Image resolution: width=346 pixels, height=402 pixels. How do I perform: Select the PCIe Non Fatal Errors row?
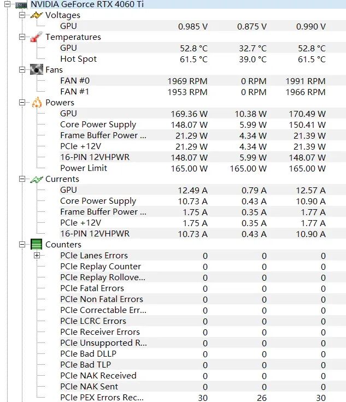tap(203, 299)
